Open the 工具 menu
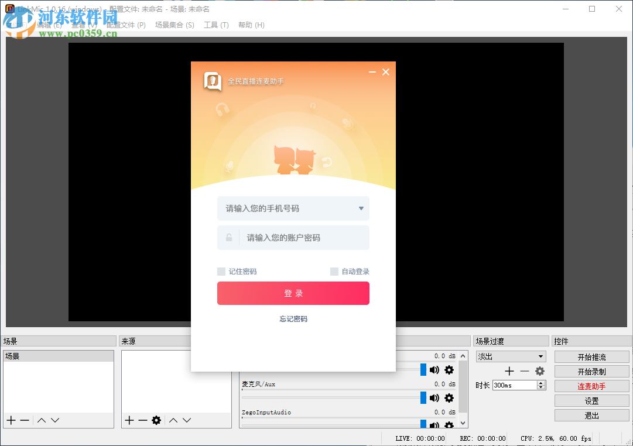Viewport: 633px width, 446px height. 216,25
